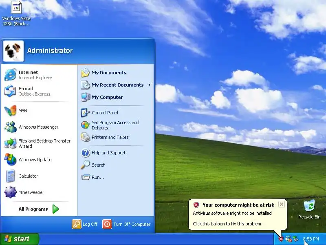
Task: Select the Control Panel menu entry
Action: pos(105,113)
